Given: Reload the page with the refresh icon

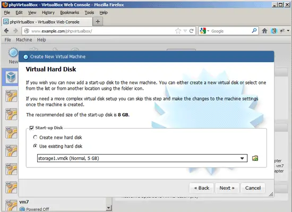Looking at the screenshot, I should 191,31.
